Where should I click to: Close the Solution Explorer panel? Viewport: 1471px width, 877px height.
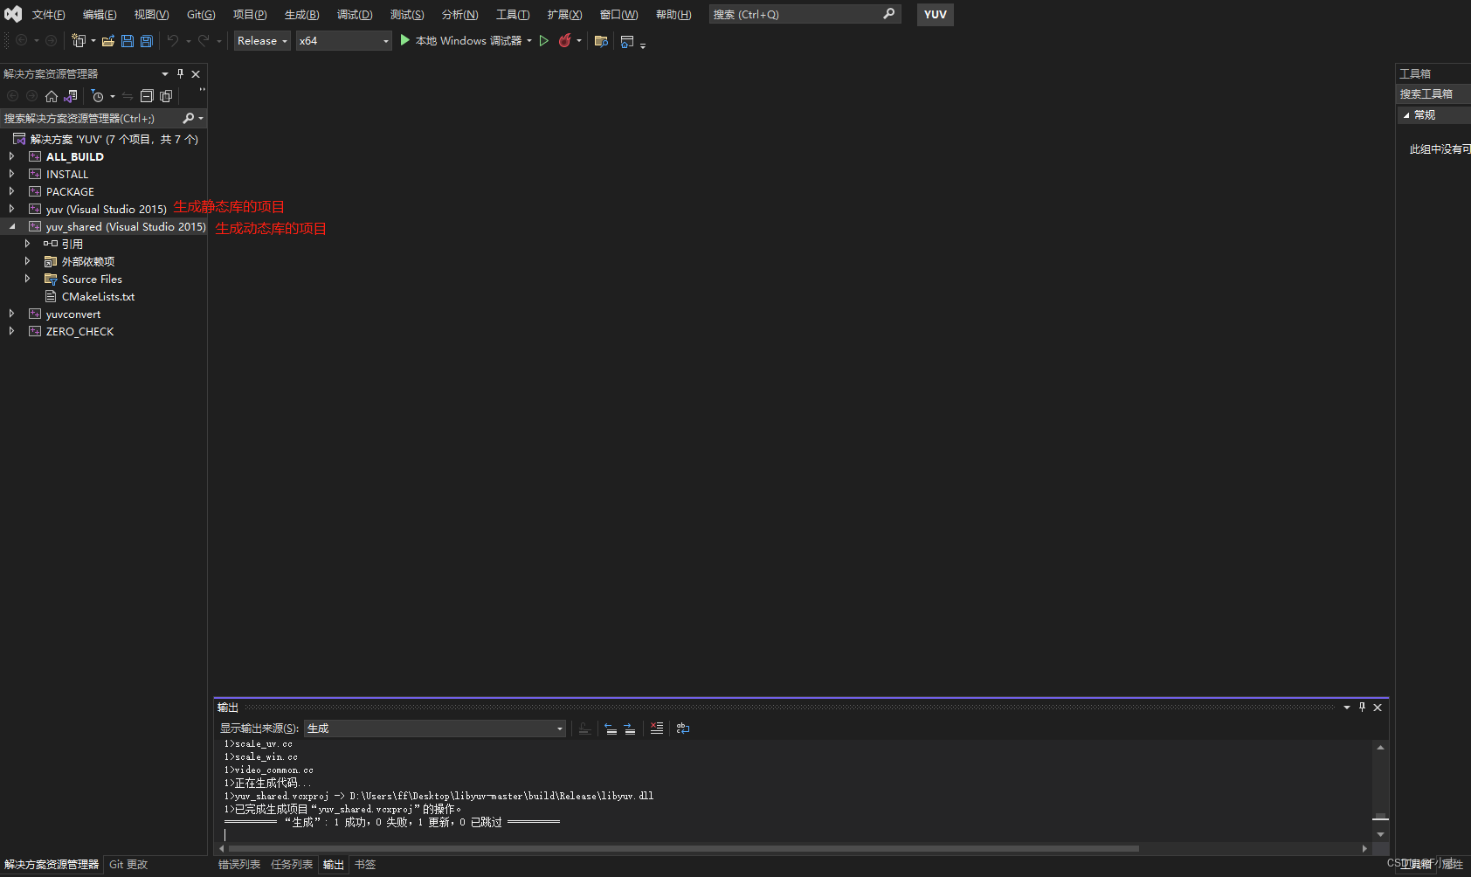click(196, 74)
